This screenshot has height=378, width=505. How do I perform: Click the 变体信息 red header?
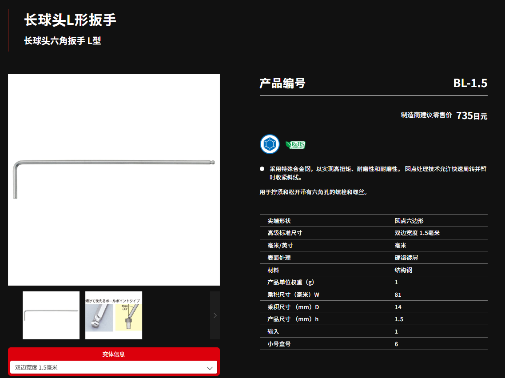[x=114, y=354]
